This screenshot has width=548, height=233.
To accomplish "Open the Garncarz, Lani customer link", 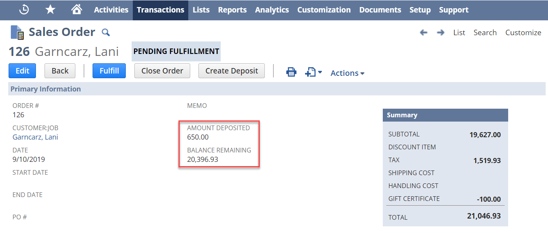I will (x=35, y=137).
